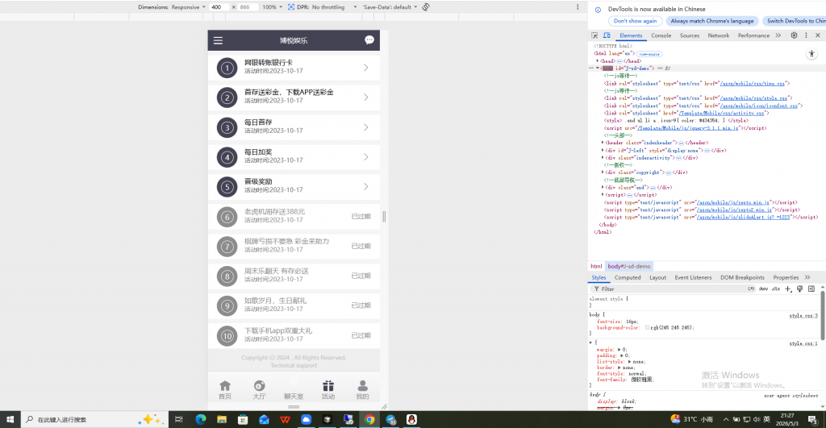Screen dimensions: 826x428
Task: Tap the 我的 profile icon in bottom navigation
Action: click(x=362, y=386)
